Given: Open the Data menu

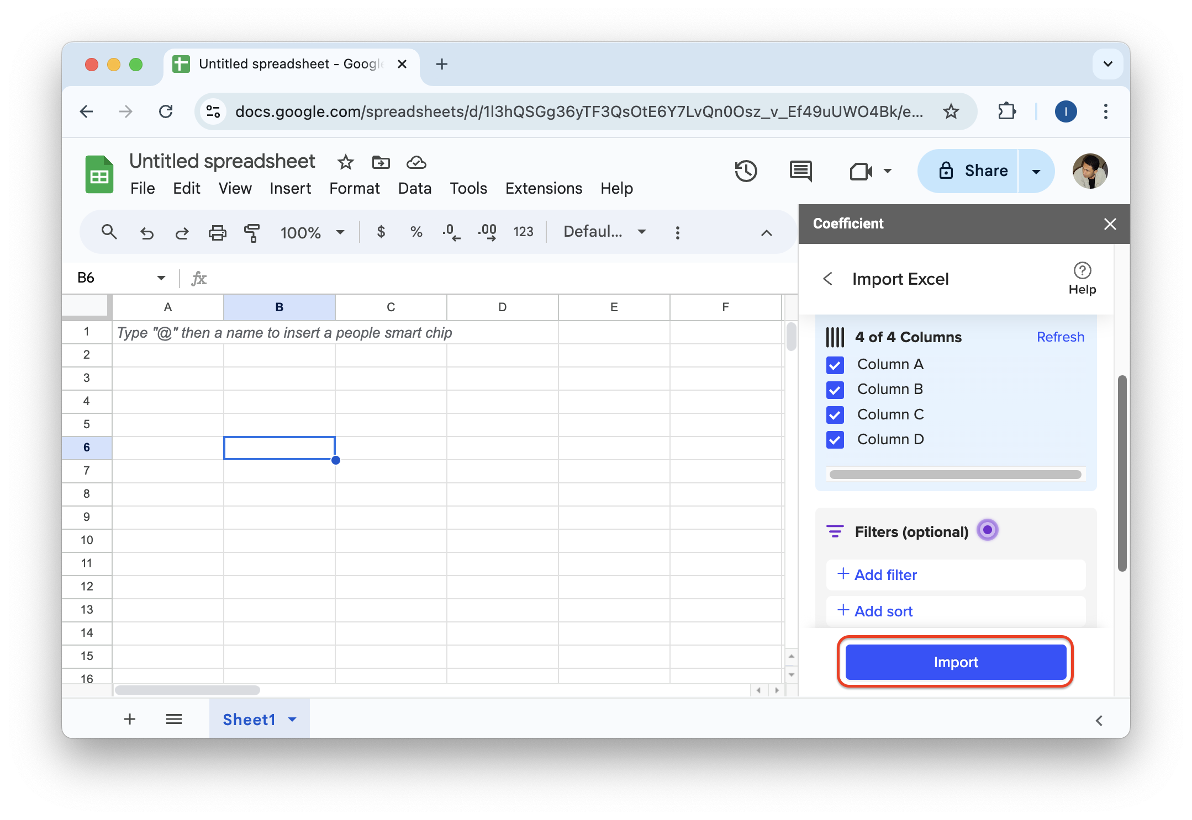Looking at the screenshot, I should 414,188.
